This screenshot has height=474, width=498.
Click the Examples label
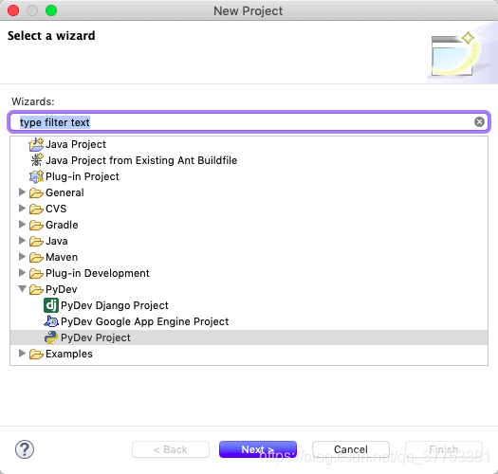tap(69, 354)
